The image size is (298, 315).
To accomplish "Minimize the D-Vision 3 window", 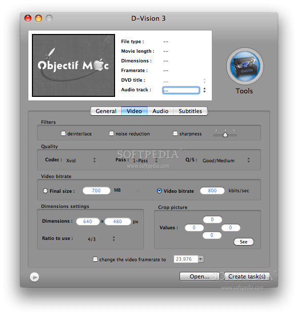I will coord(39,18).
